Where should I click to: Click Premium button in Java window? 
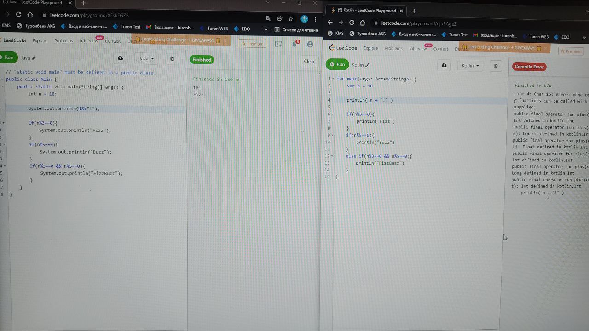[x=253, y=44]
